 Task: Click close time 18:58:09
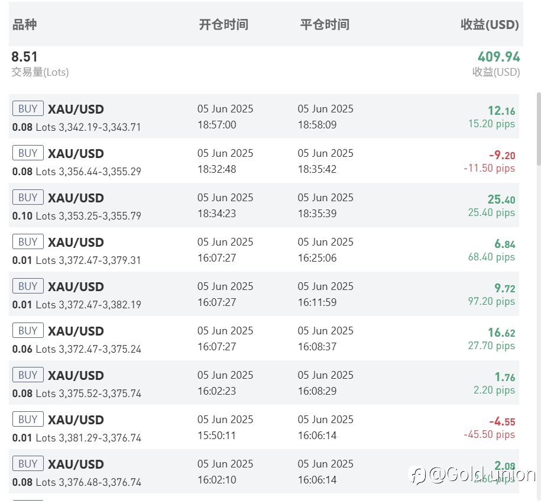click(317, 125)
